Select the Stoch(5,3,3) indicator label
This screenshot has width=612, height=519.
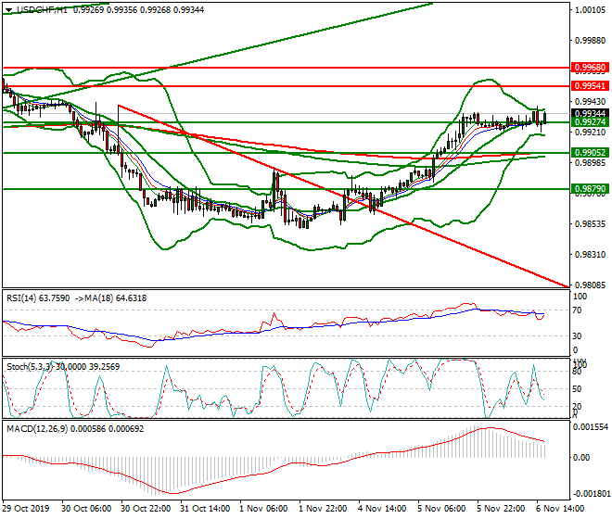(63, 367)
